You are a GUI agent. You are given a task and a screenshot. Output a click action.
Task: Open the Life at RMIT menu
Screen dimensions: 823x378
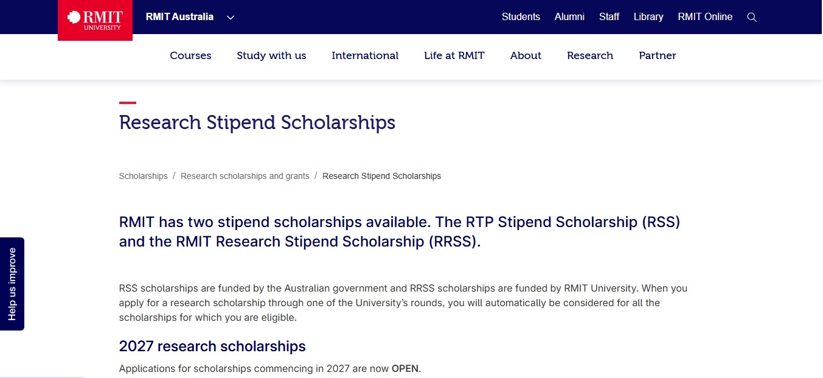pyautogui.click(x=454, y=55)
